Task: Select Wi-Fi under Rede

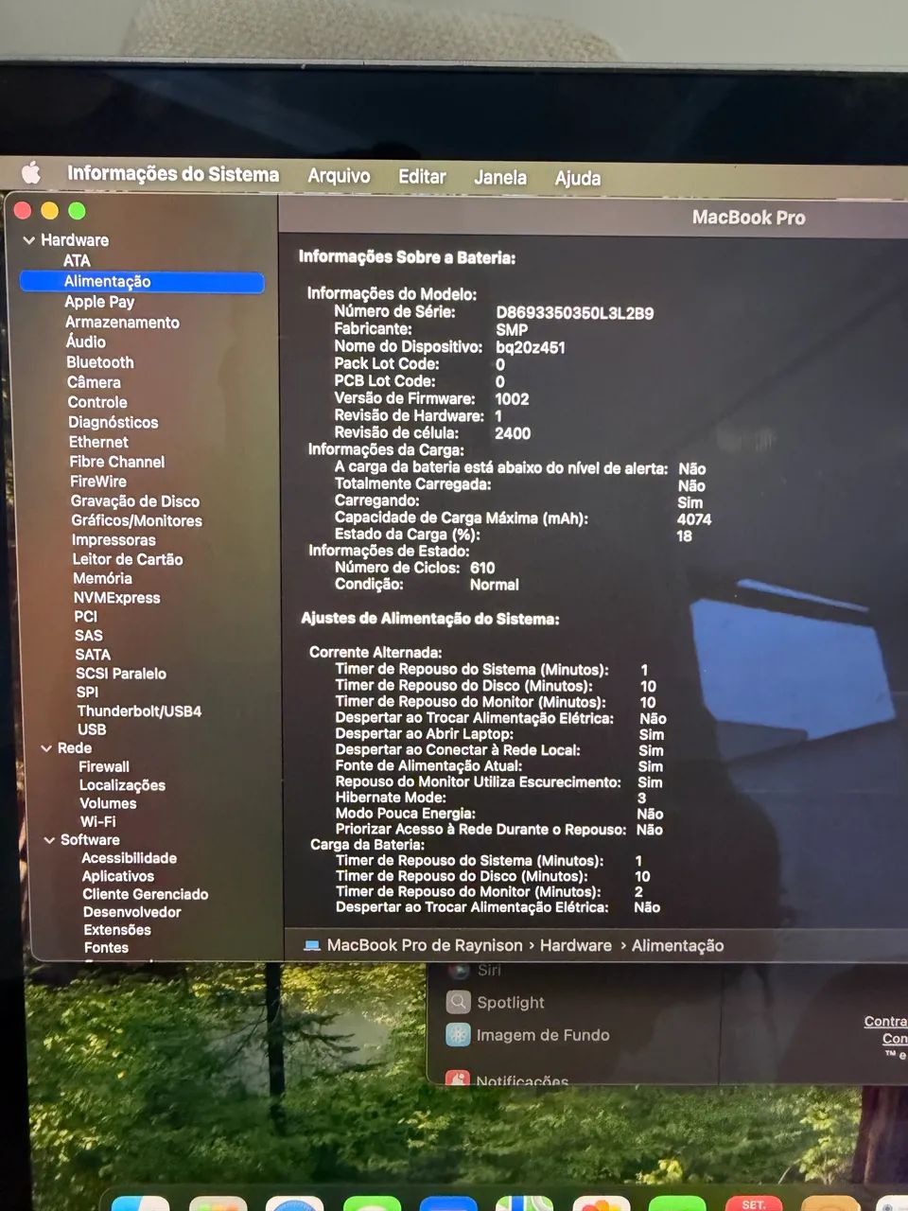Action: [x=98, y=822]
